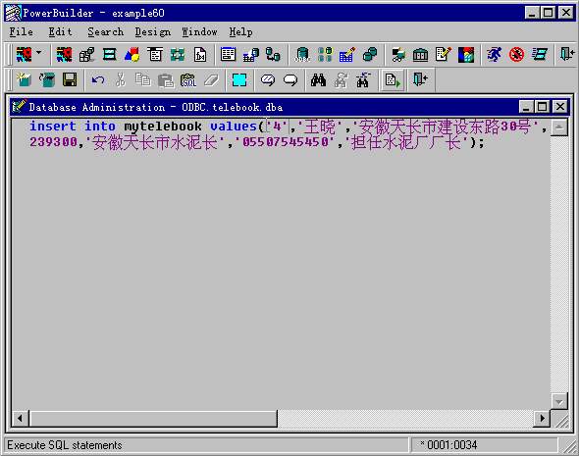This screenshot has width=579, height=456.
Task: Click the red bug Debug icon
Action: (516, 55)
